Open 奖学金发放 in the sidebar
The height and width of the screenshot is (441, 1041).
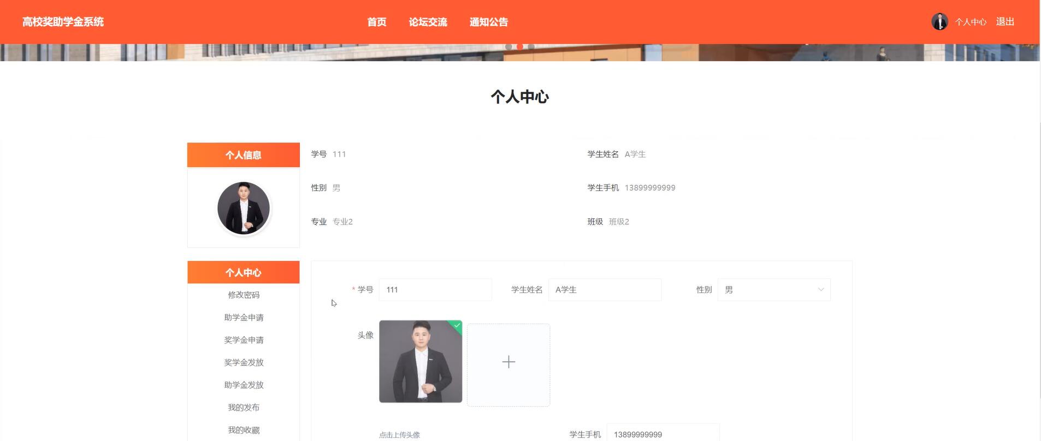(x=244, y=362)
